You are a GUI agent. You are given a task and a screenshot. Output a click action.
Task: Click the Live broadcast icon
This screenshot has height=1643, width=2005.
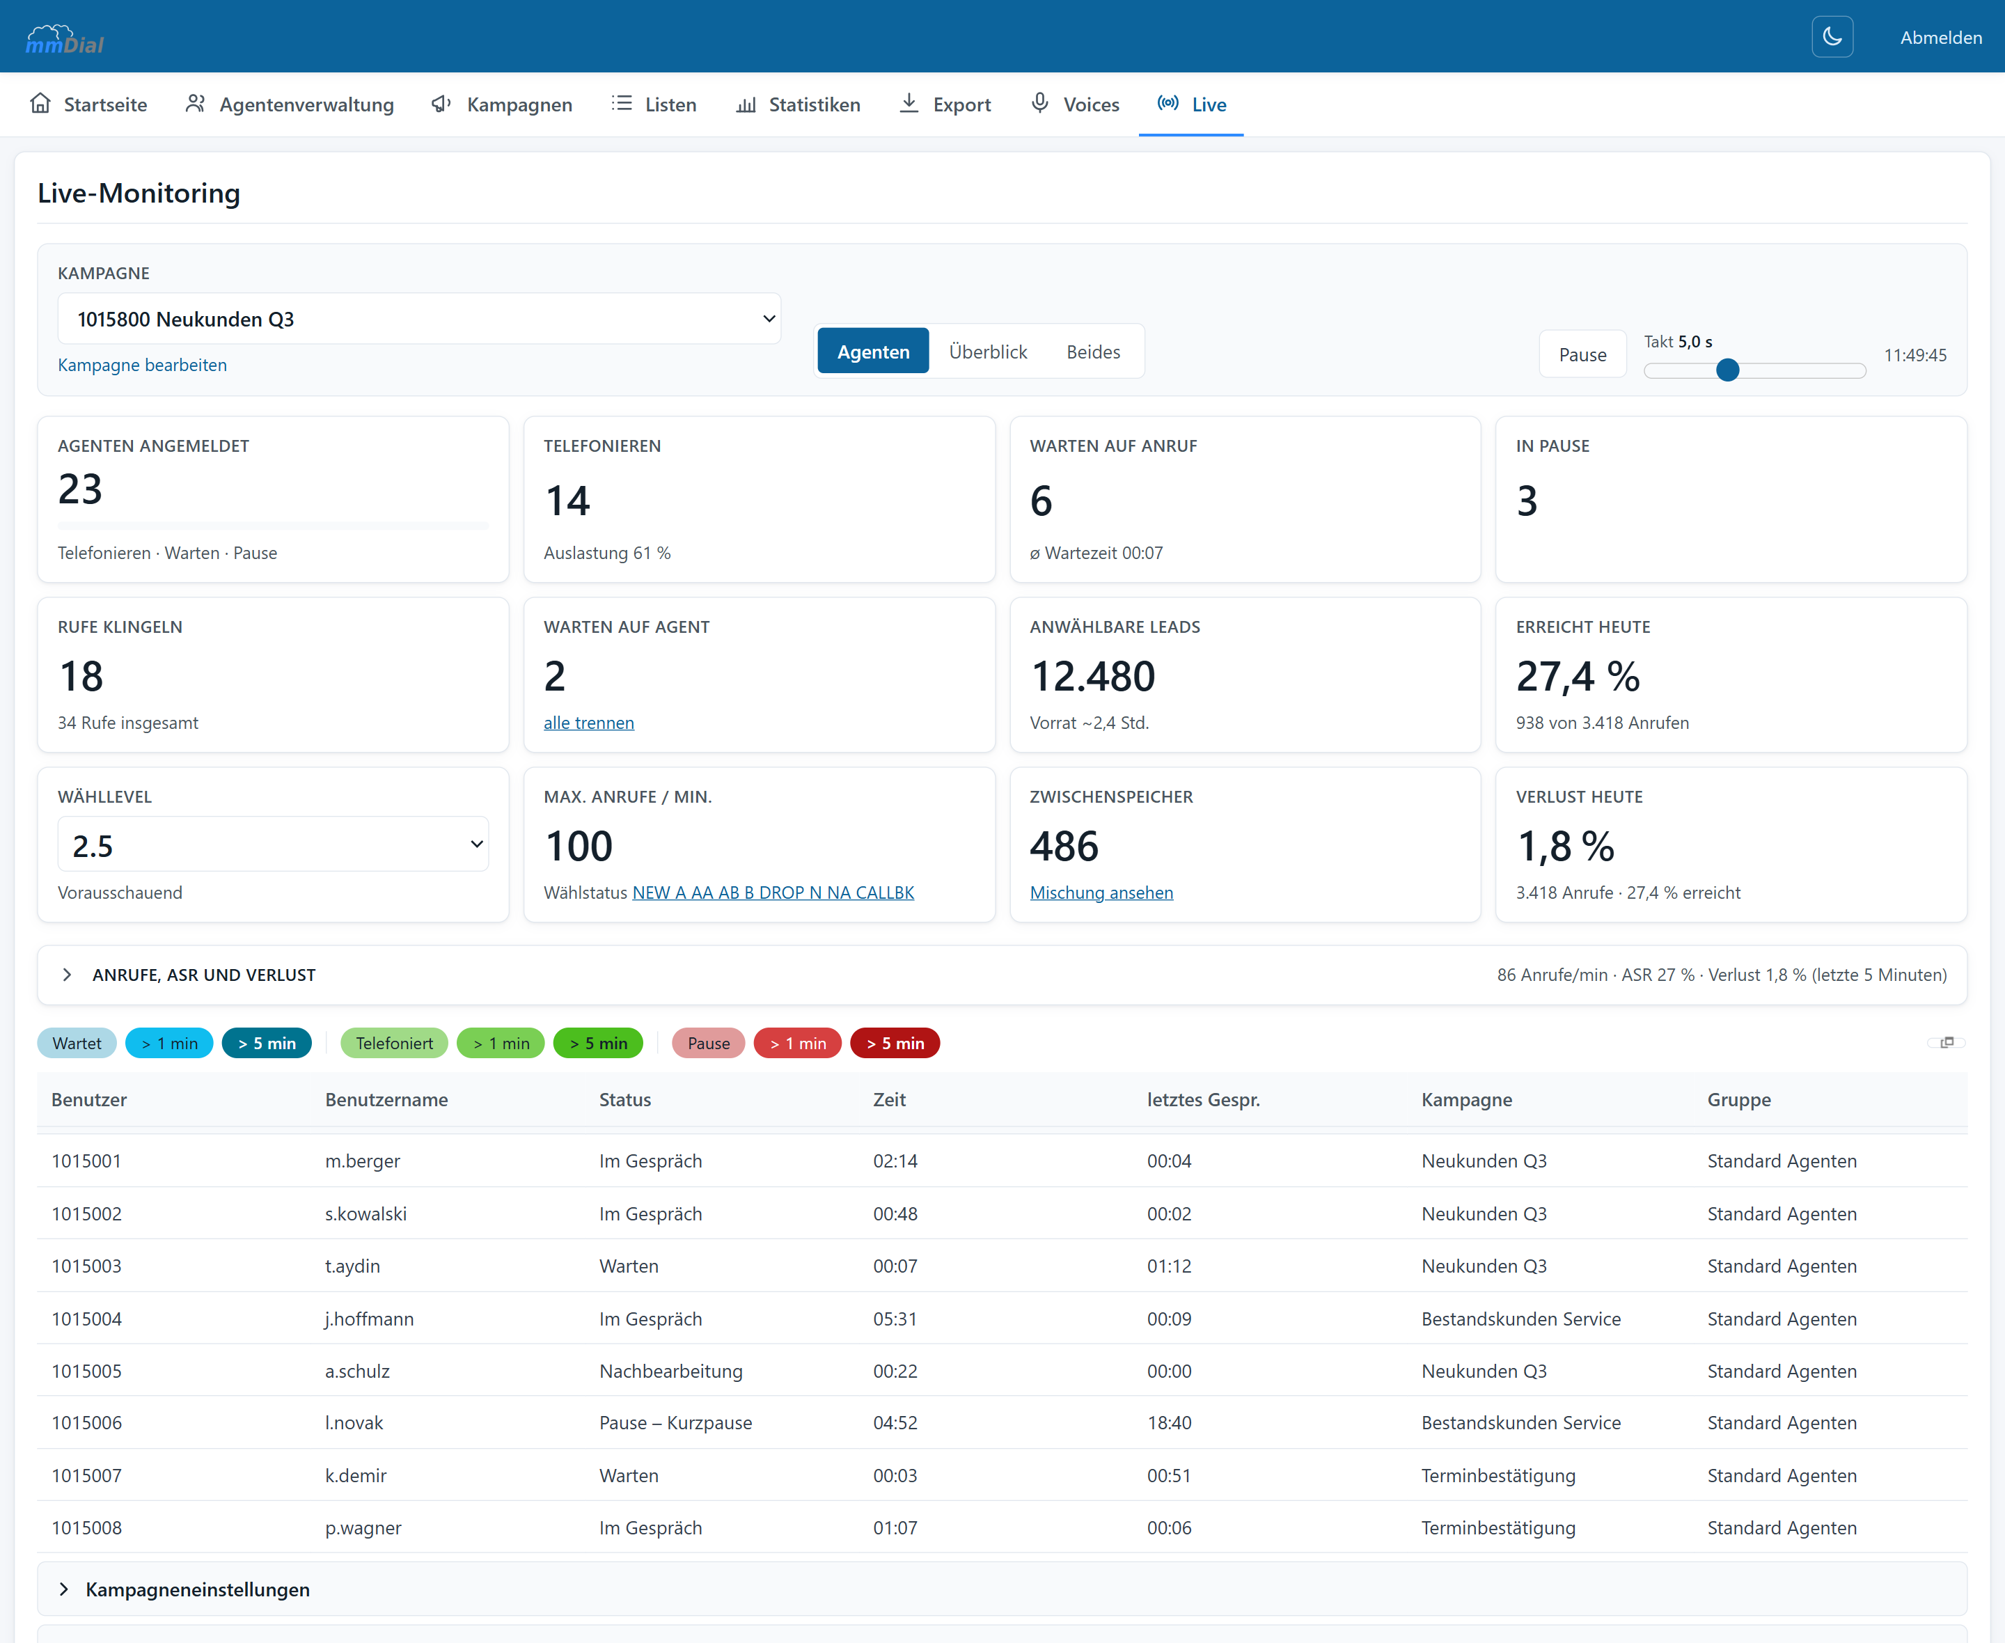click(x=1167, y=103)
